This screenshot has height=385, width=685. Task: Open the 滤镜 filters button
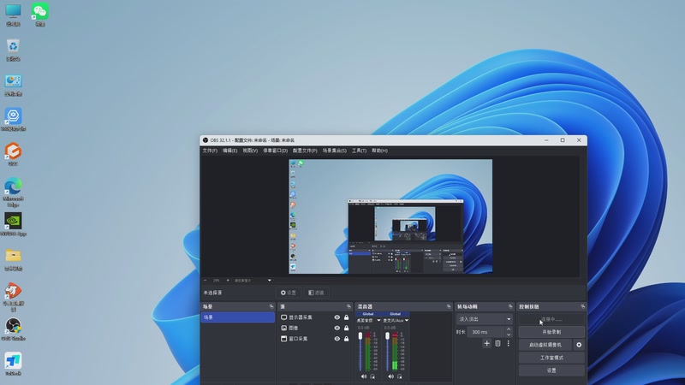tap(316, 293)
